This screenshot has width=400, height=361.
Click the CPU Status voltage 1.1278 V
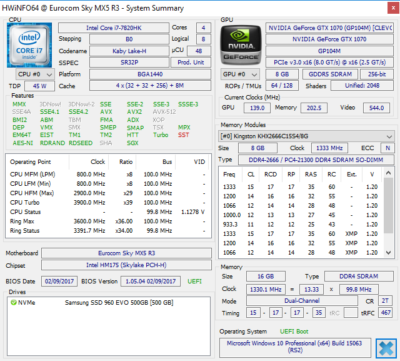[192, 212]
